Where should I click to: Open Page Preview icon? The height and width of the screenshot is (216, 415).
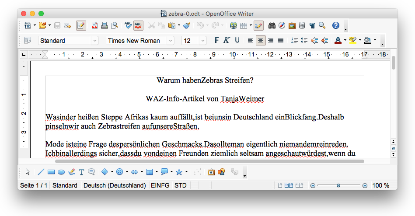115,25
